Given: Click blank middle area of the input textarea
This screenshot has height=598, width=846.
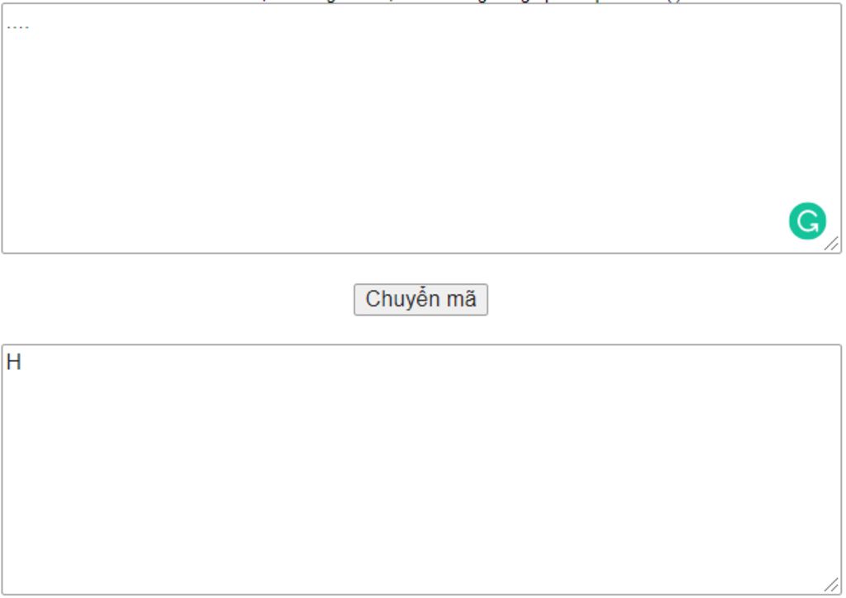Looking at the screenshot, I should (x=421, y=128).
